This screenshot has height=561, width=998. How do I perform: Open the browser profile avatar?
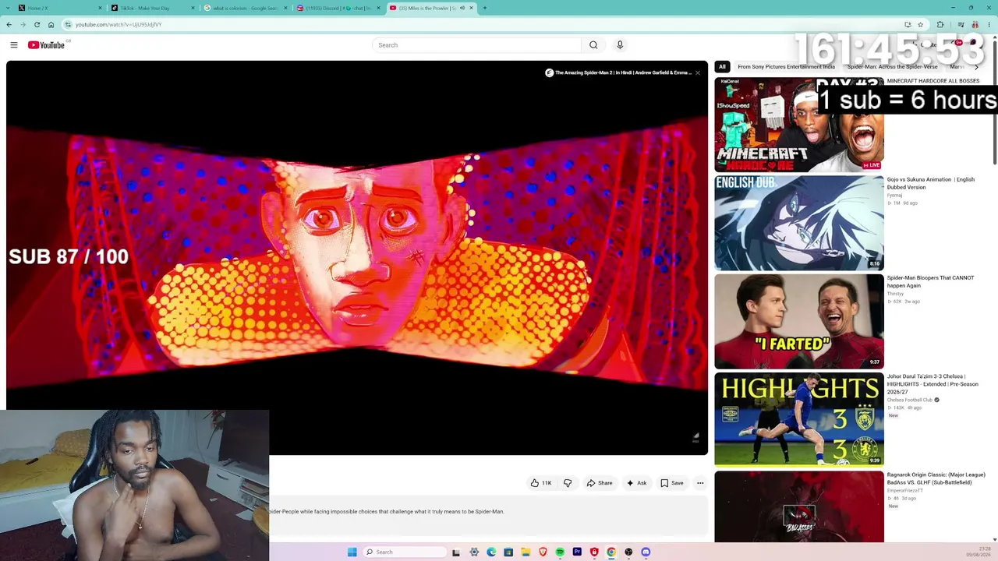[x=975, y=24]
